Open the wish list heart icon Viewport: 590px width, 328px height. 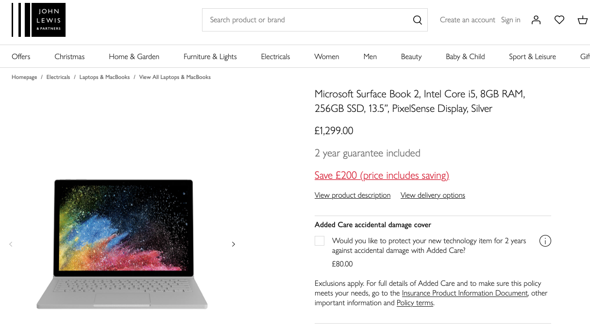(559, 20)
